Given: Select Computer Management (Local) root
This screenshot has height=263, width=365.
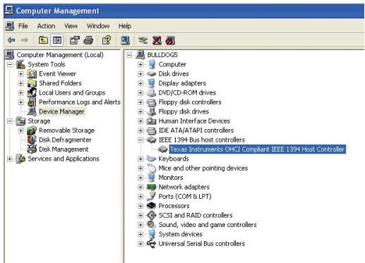Looking at the screenshot, I should coord(60,55).
